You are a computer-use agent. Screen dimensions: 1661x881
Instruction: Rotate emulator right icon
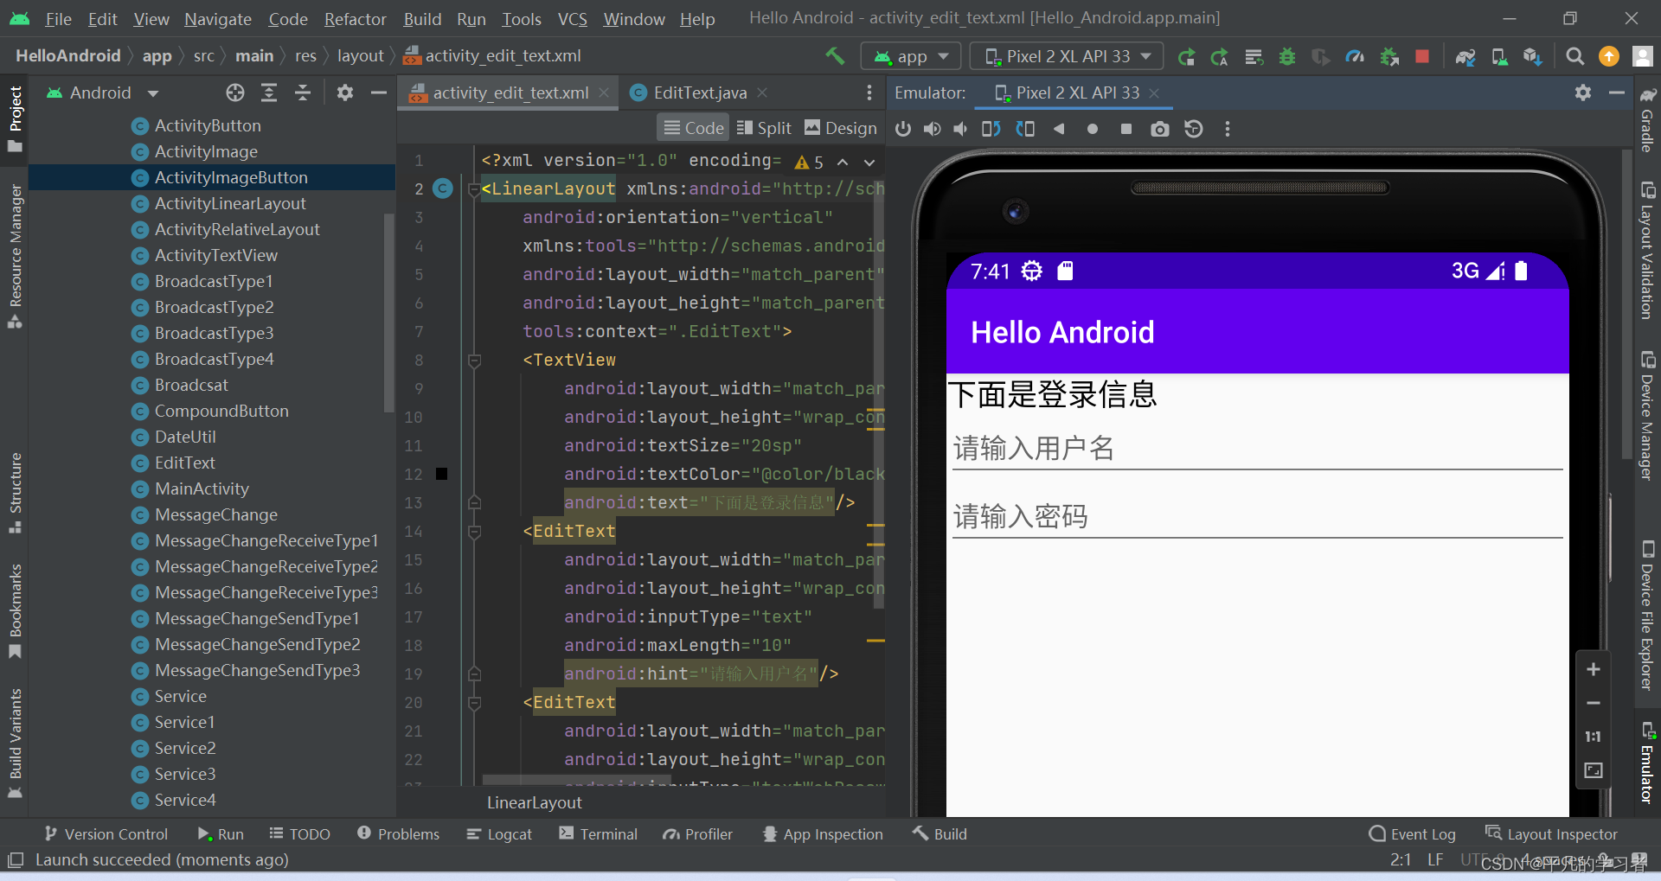1025,129
